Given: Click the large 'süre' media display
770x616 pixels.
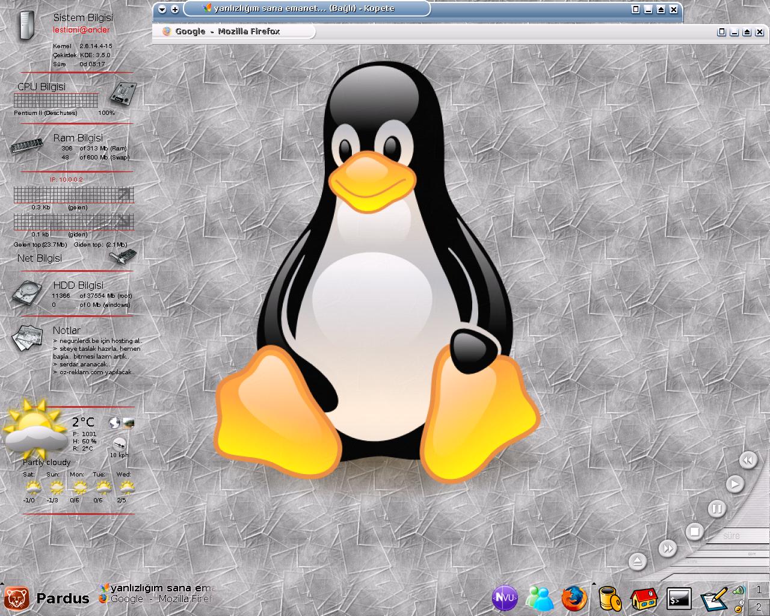Looking at the screenshot, I should pyautogui.click(x=731, y=535).
